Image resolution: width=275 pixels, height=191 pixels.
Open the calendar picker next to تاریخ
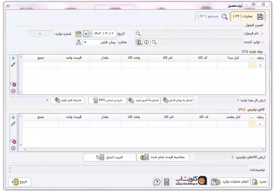[x=79, y=34]
